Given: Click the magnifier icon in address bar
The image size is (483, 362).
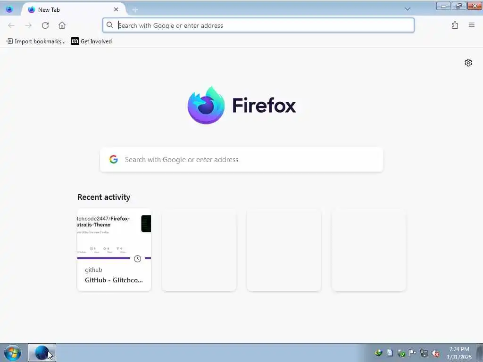Looking at the screenshot, I should pyautogui.click(x=109, y=25).
